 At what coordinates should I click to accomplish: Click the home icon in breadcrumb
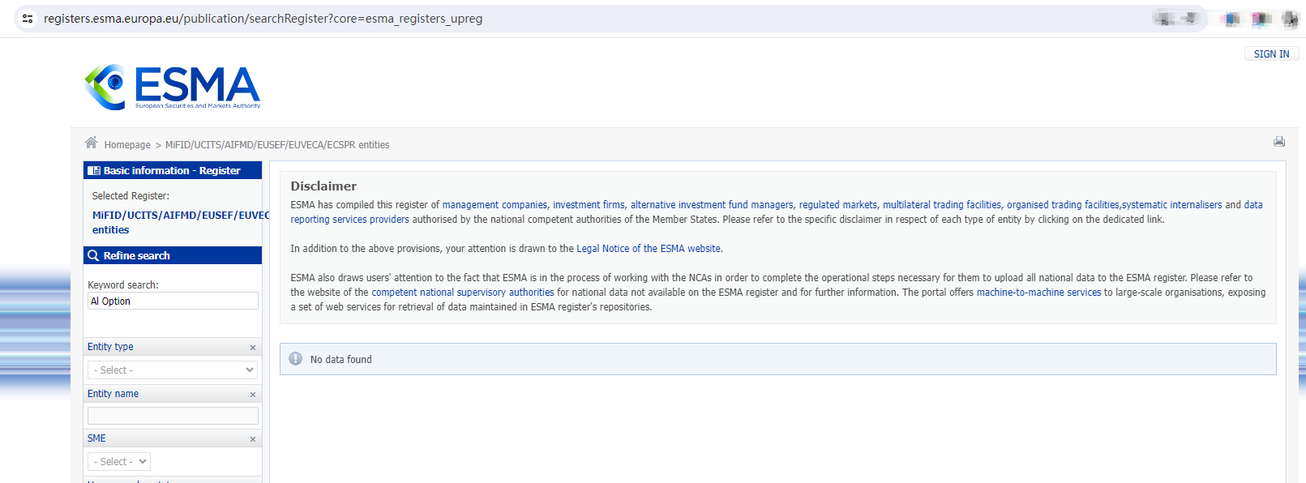coord(92,143)
